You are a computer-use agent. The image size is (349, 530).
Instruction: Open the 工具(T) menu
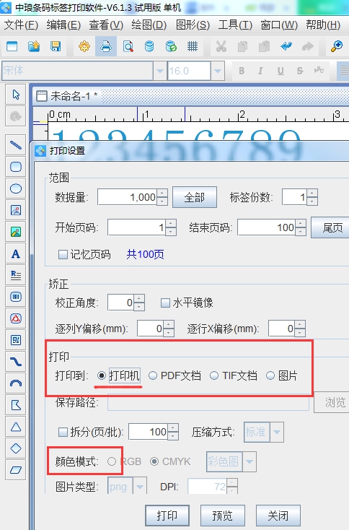pos(235,25)
